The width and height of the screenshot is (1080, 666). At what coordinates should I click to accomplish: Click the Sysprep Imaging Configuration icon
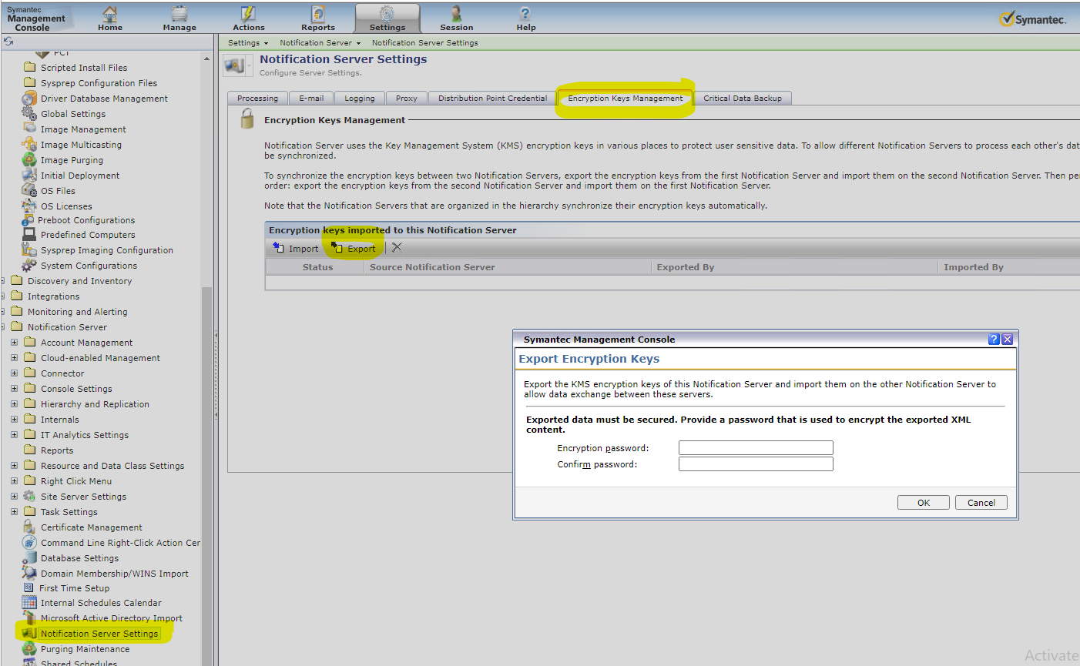(x=29, y=249)
